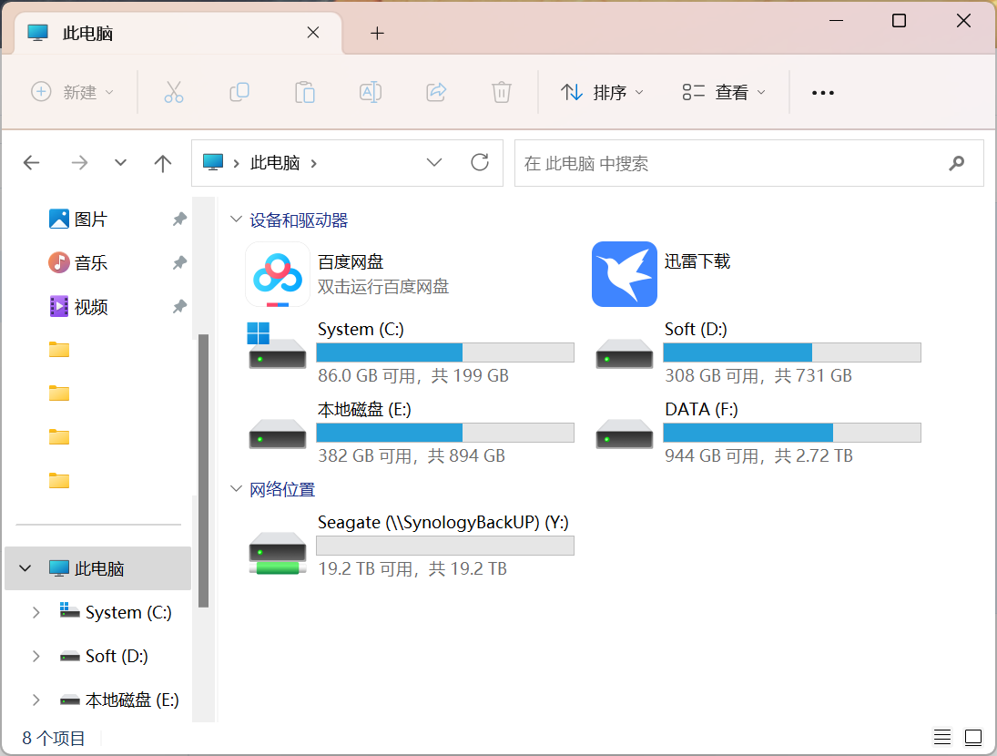Click the search magnifier icon
Viewport: 997px width, 756px height.
pos(956,163)
